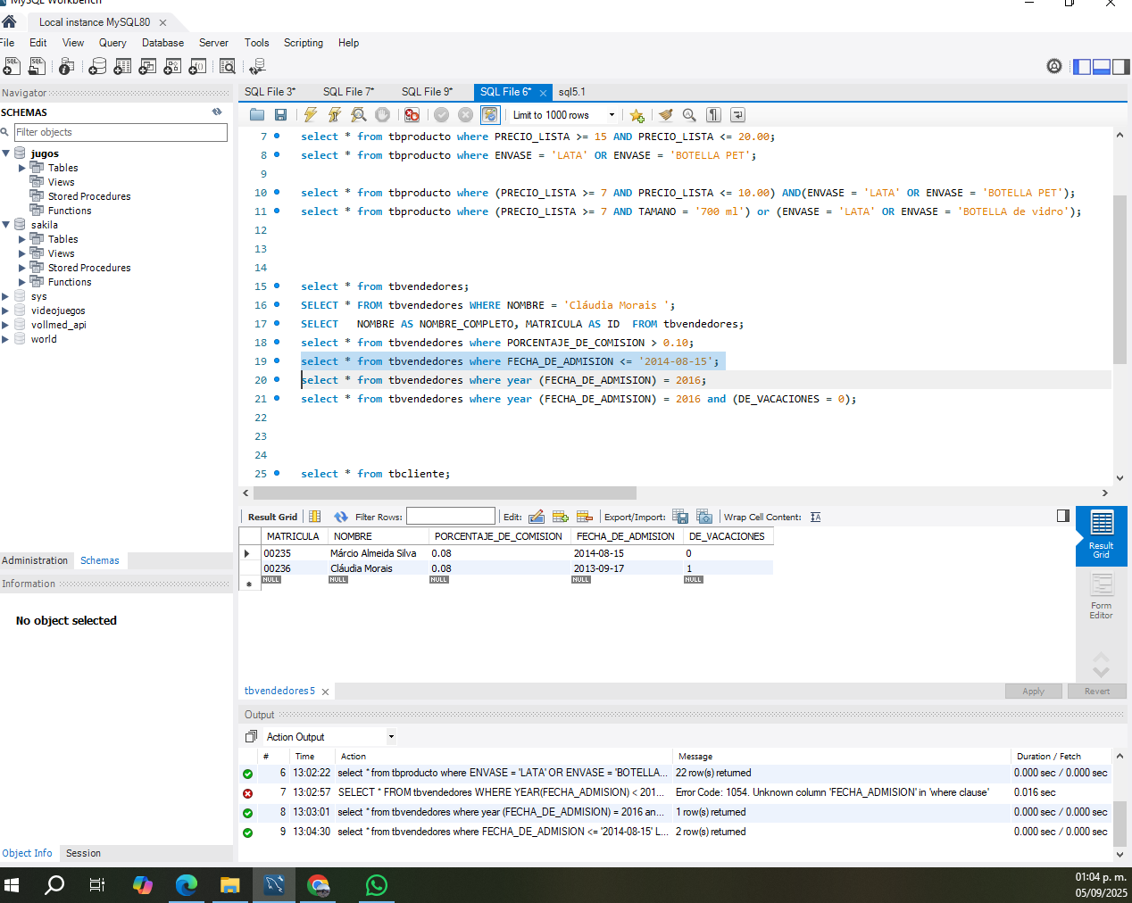Image resolution: width=1132 pixels, height=903 pixels.
Task: Open the object inspector icon
Action: 66,66
